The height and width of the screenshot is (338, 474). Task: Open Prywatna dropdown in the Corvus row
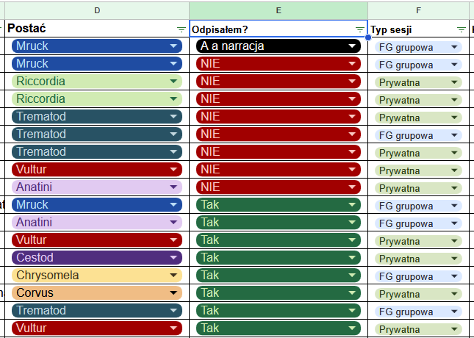(x=454, y=293)
